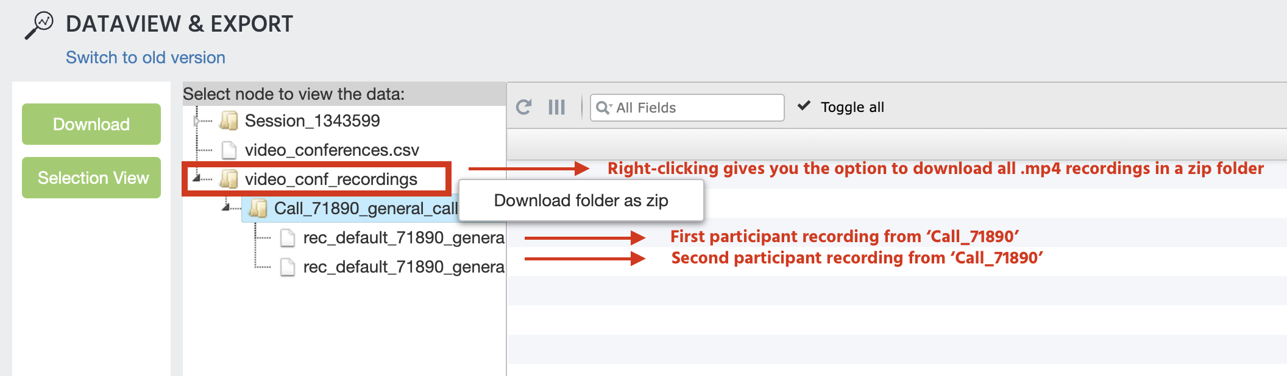Click the search magnifier in All Fields
The image size is (1287, 376).
[603, 108]
